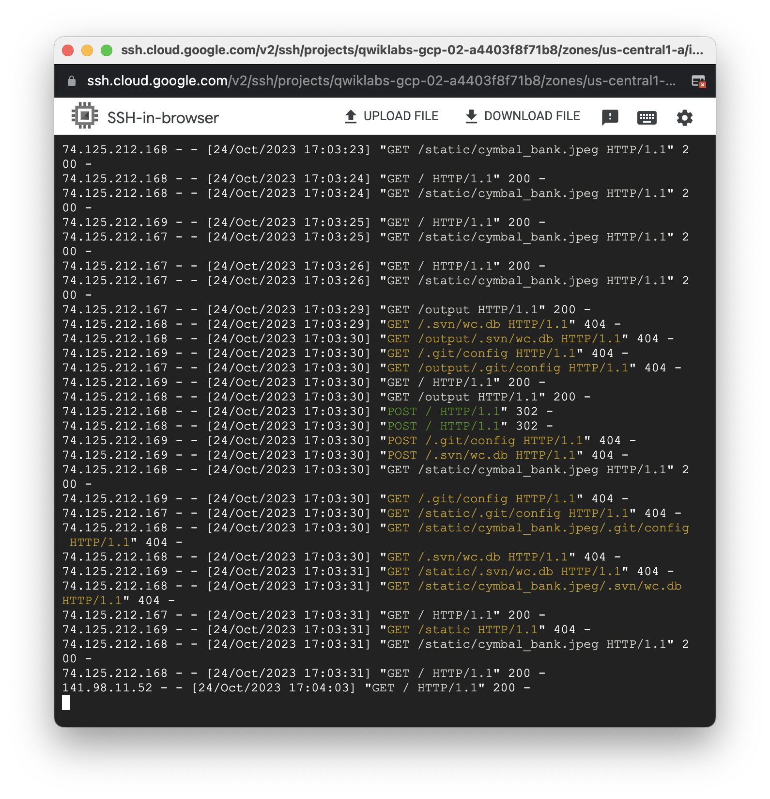This screenshot has width=770, height=799.
Task: Click the "POST /.git/config" log entry
Action: tap(349, 440)
